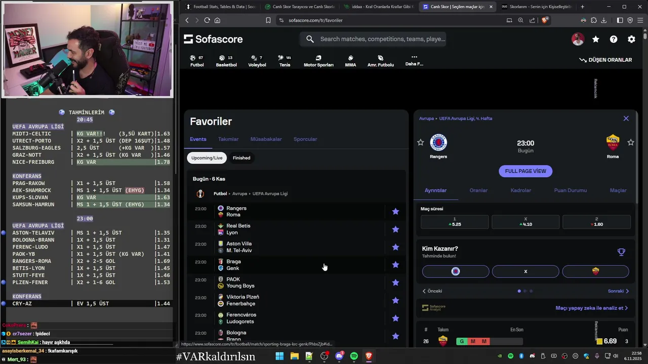Switch to the Sporcular tab

305,139
